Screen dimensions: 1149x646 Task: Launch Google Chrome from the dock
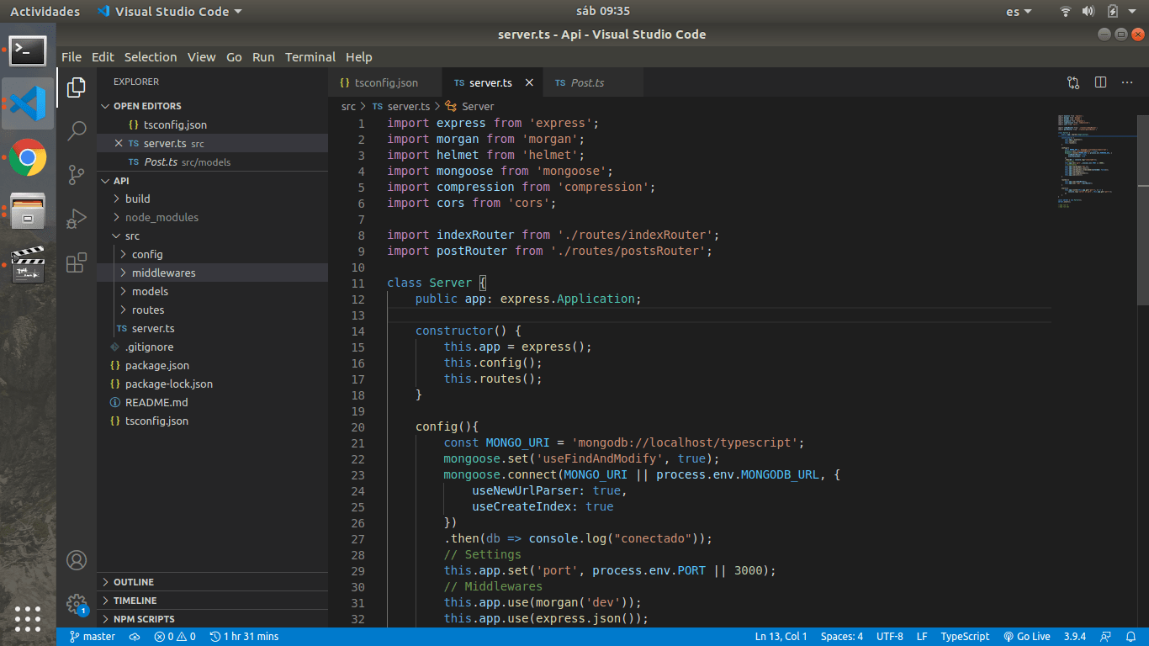[28, 157]
